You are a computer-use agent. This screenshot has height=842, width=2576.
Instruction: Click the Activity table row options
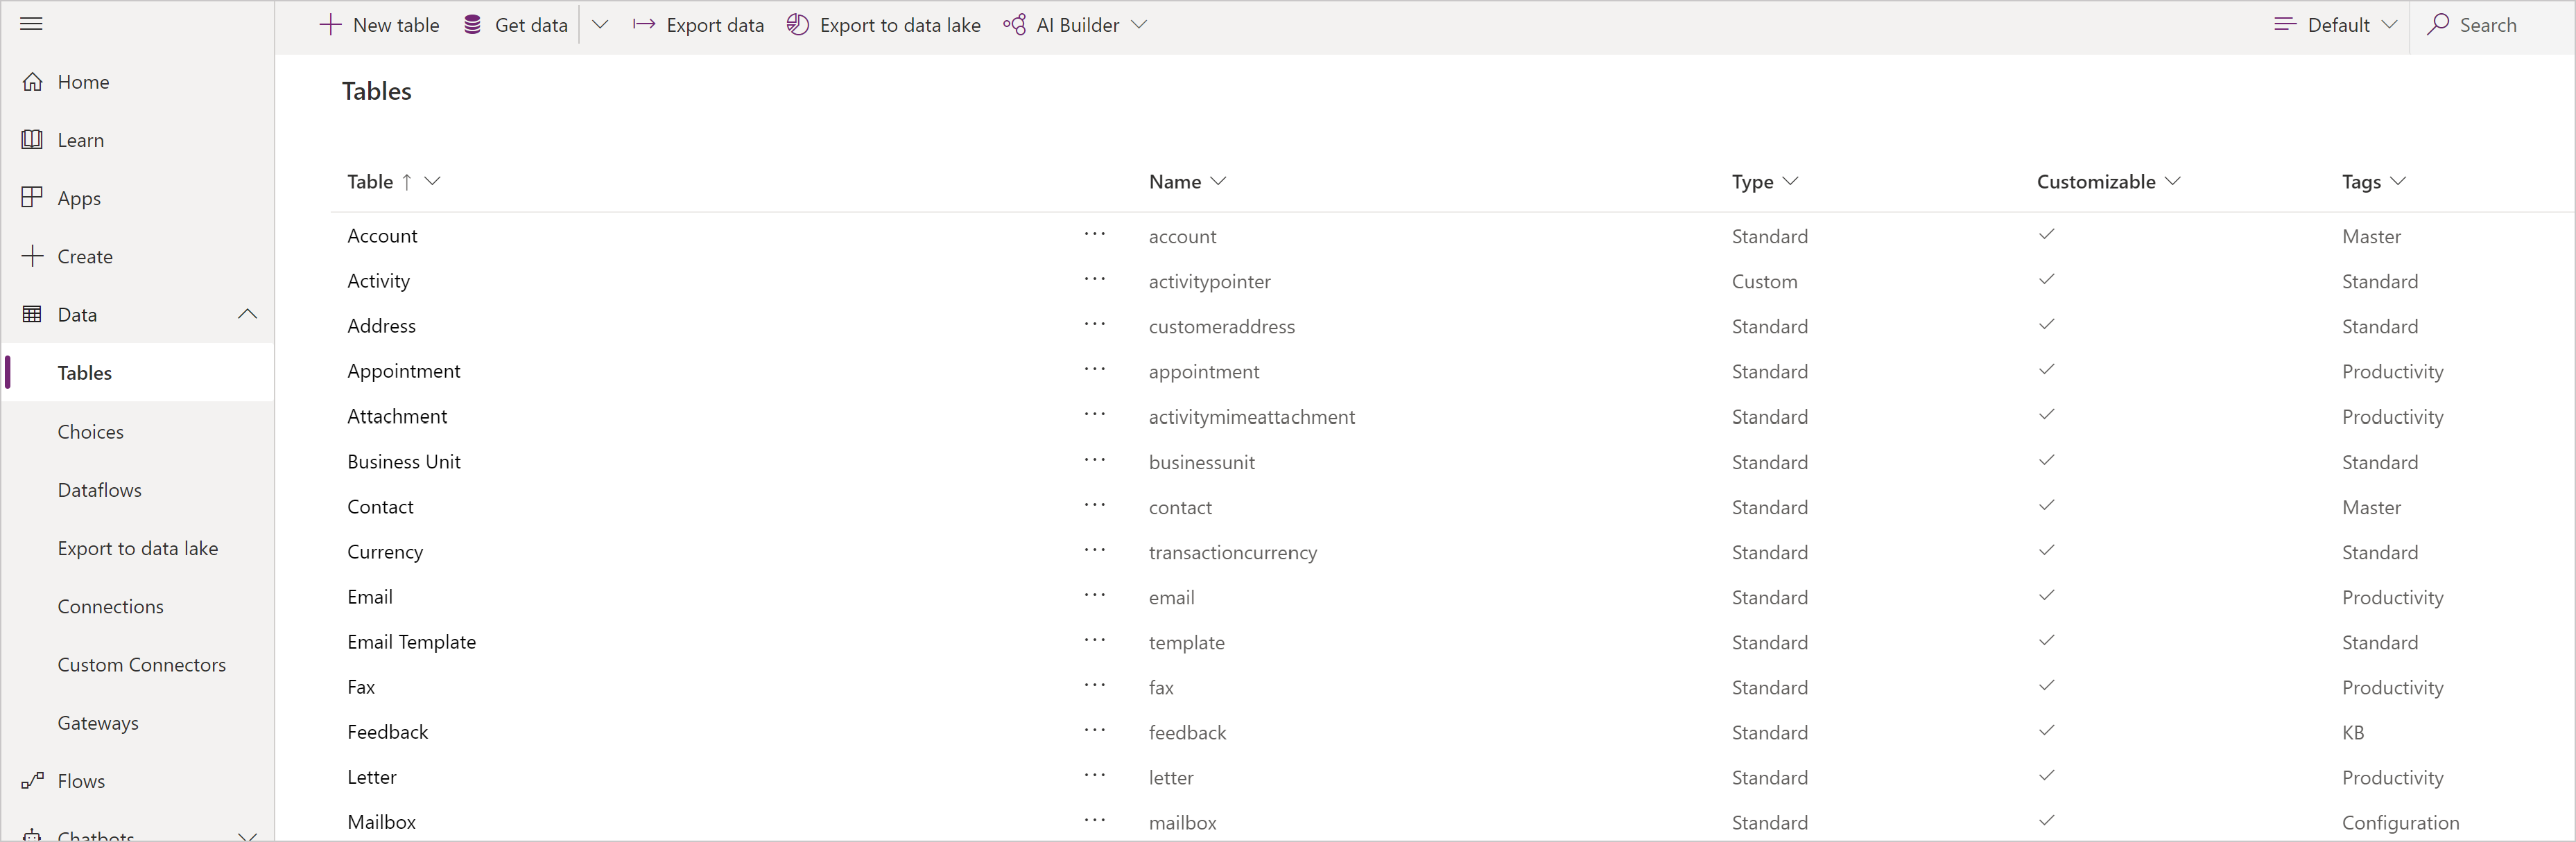pos(1093,281)
